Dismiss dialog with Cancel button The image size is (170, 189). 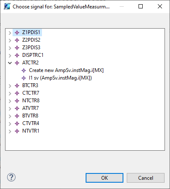(146, 178)
